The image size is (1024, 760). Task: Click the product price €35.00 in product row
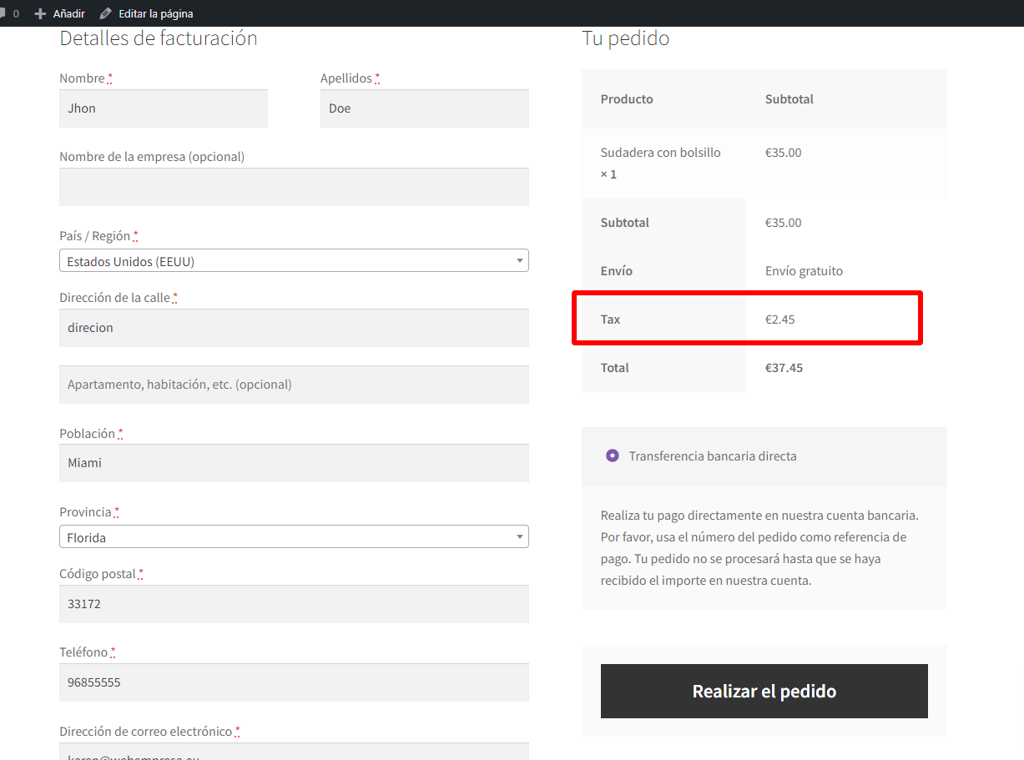783,153
